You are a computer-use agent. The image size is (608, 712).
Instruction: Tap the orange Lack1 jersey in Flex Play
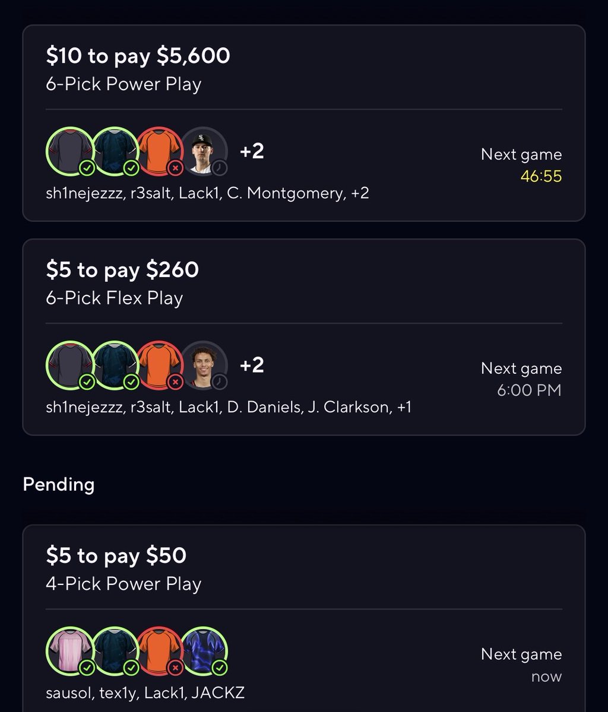click(x=159, y=365)
